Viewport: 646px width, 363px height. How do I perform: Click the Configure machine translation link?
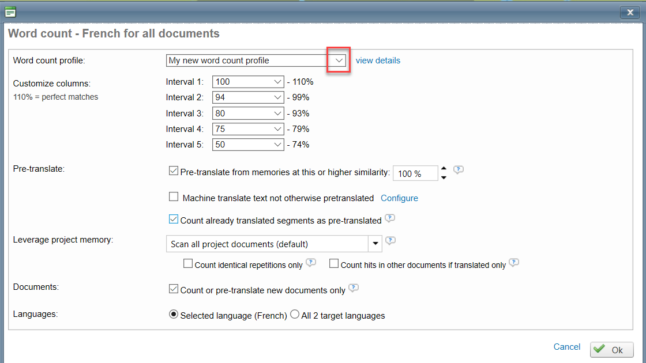[399, 198]
